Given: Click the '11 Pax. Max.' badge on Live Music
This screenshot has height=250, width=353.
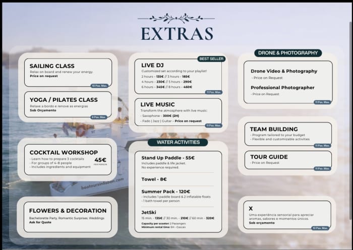Looking at the screenshot, I should click(x=214, y=126).
